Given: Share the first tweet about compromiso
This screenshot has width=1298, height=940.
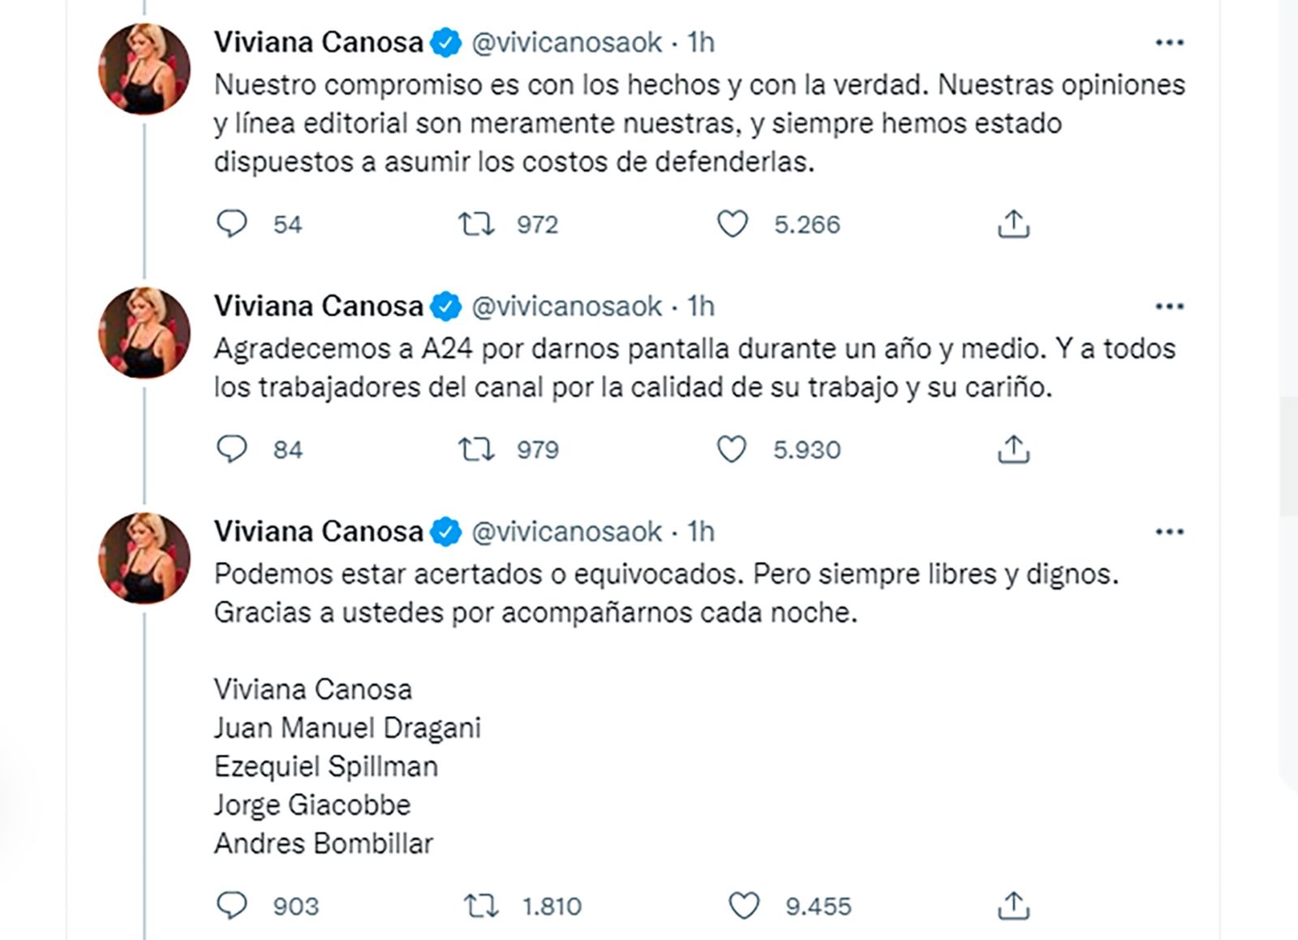Looking at the screenshot, I should pyautogui.click(x=1013, y=223).
